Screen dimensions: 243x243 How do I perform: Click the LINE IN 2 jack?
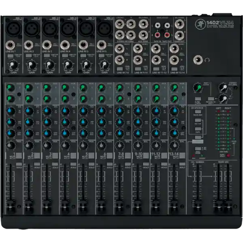click(x=28, y=45)
